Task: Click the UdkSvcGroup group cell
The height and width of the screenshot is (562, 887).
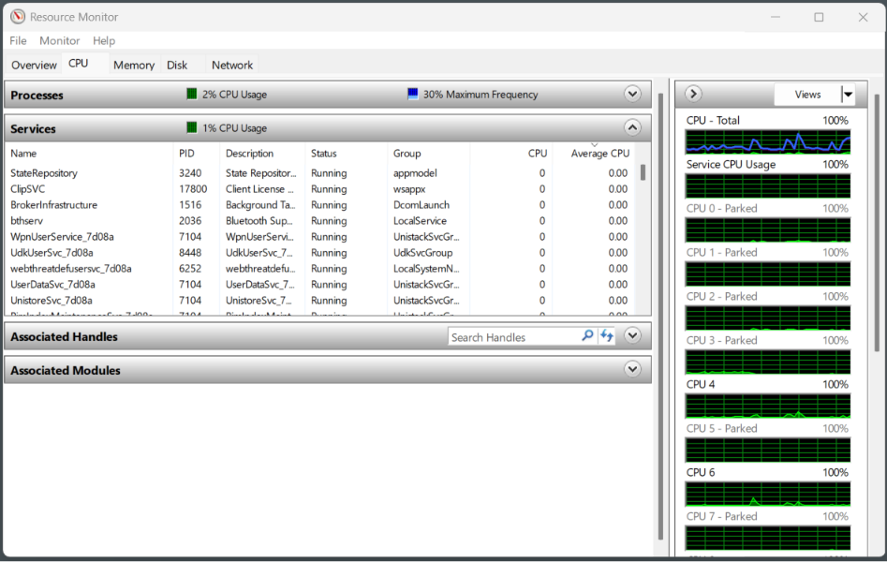Action: [423, 252]
